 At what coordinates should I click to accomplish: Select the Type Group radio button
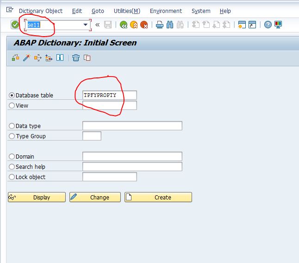tap(12, 136)
